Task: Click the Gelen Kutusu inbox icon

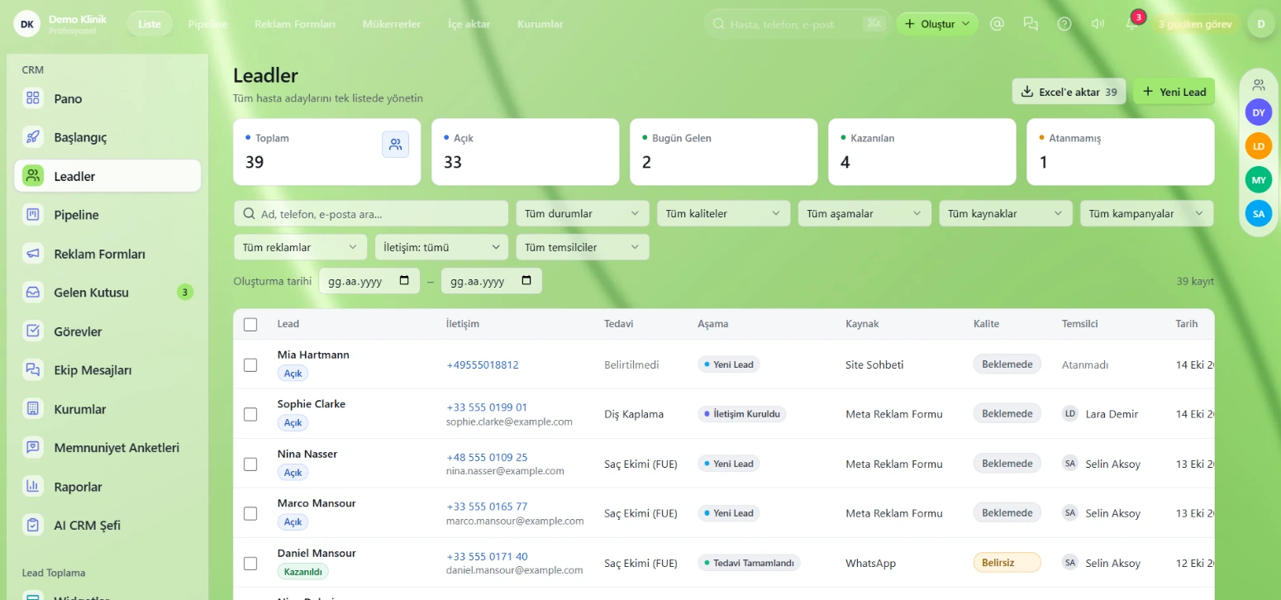Action: tap(33, 292)
